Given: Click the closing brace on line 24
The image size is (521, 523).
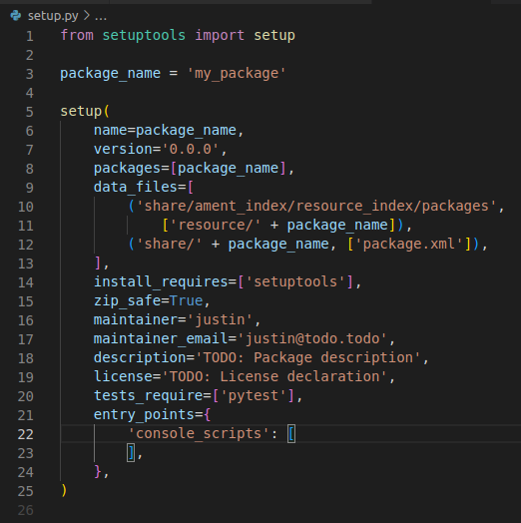Looking at the screenshot, I should click(98, 472).
